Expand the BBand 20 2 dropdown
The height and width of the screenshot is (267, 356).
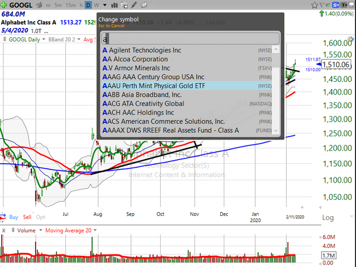tap(79, 39)
